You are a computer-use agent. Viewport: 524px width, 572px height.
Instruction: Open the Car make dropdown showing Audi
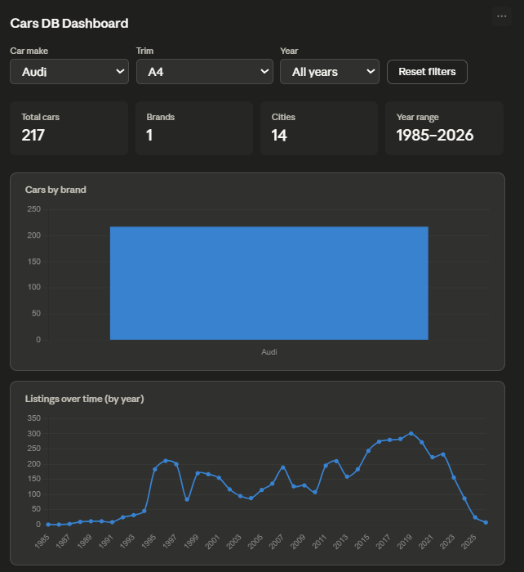[x=69, y=72]
